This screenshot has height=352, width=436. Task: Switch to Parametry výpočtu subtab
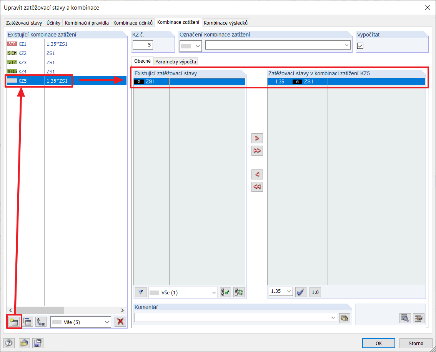(x=176, y=61)
